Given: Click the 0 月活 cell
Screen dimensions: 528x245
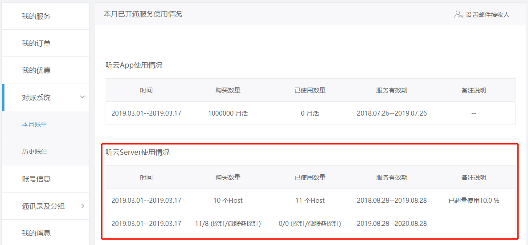Looking at the screenshot, I should 310,113.
